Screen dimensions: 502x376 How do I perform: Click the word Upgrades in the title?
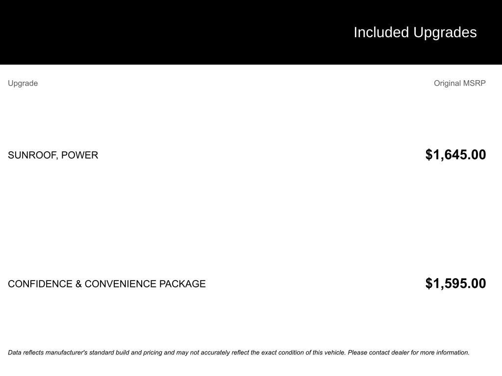point(445,32)
